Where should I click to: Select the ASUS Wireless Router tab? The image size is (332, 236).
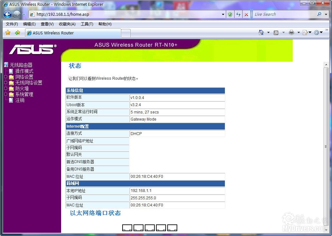[73, 33]
